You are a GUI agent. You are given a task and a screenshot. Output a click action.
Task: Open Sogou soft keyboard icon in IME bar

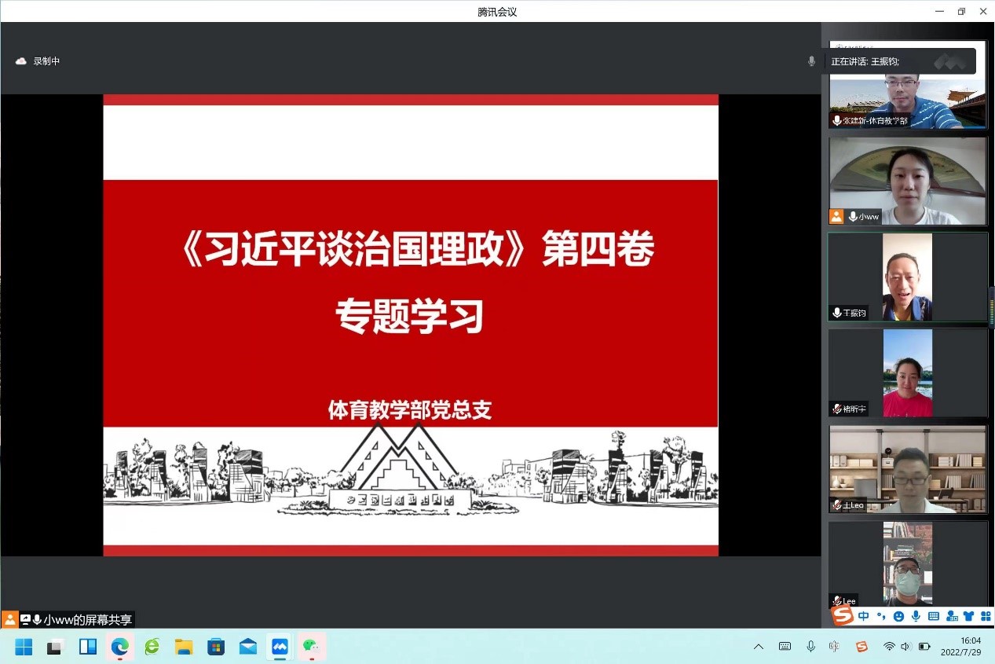(933, 617)
